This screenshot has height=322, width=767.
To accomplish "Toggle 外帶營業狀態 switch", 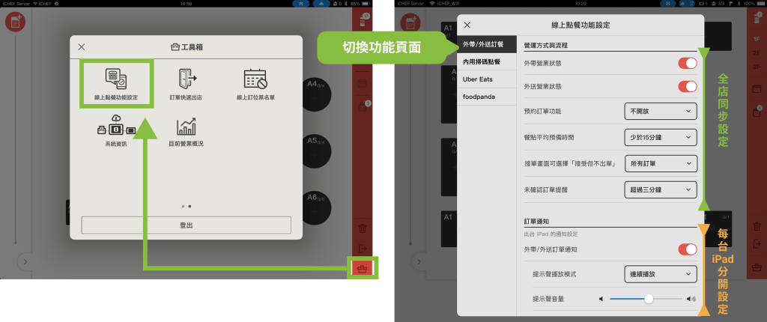I will 687,64.
